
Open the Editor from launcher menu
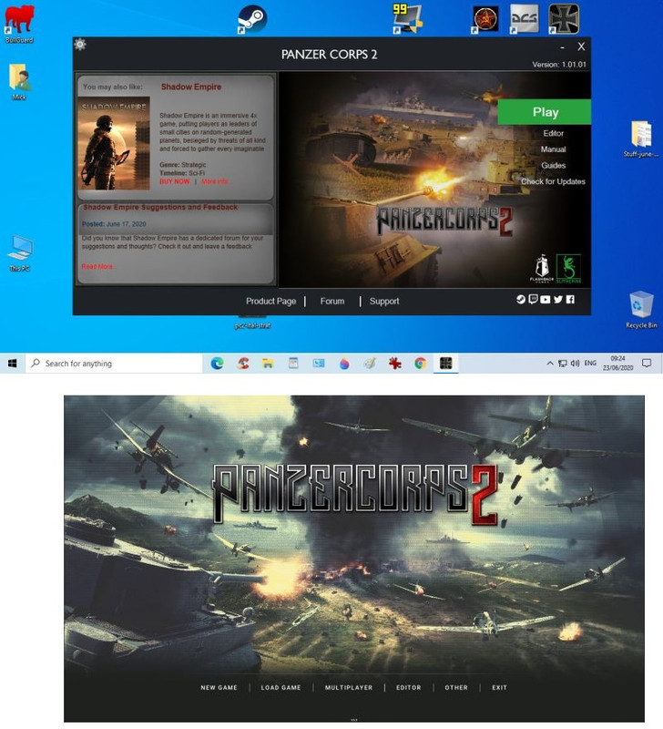554,133
